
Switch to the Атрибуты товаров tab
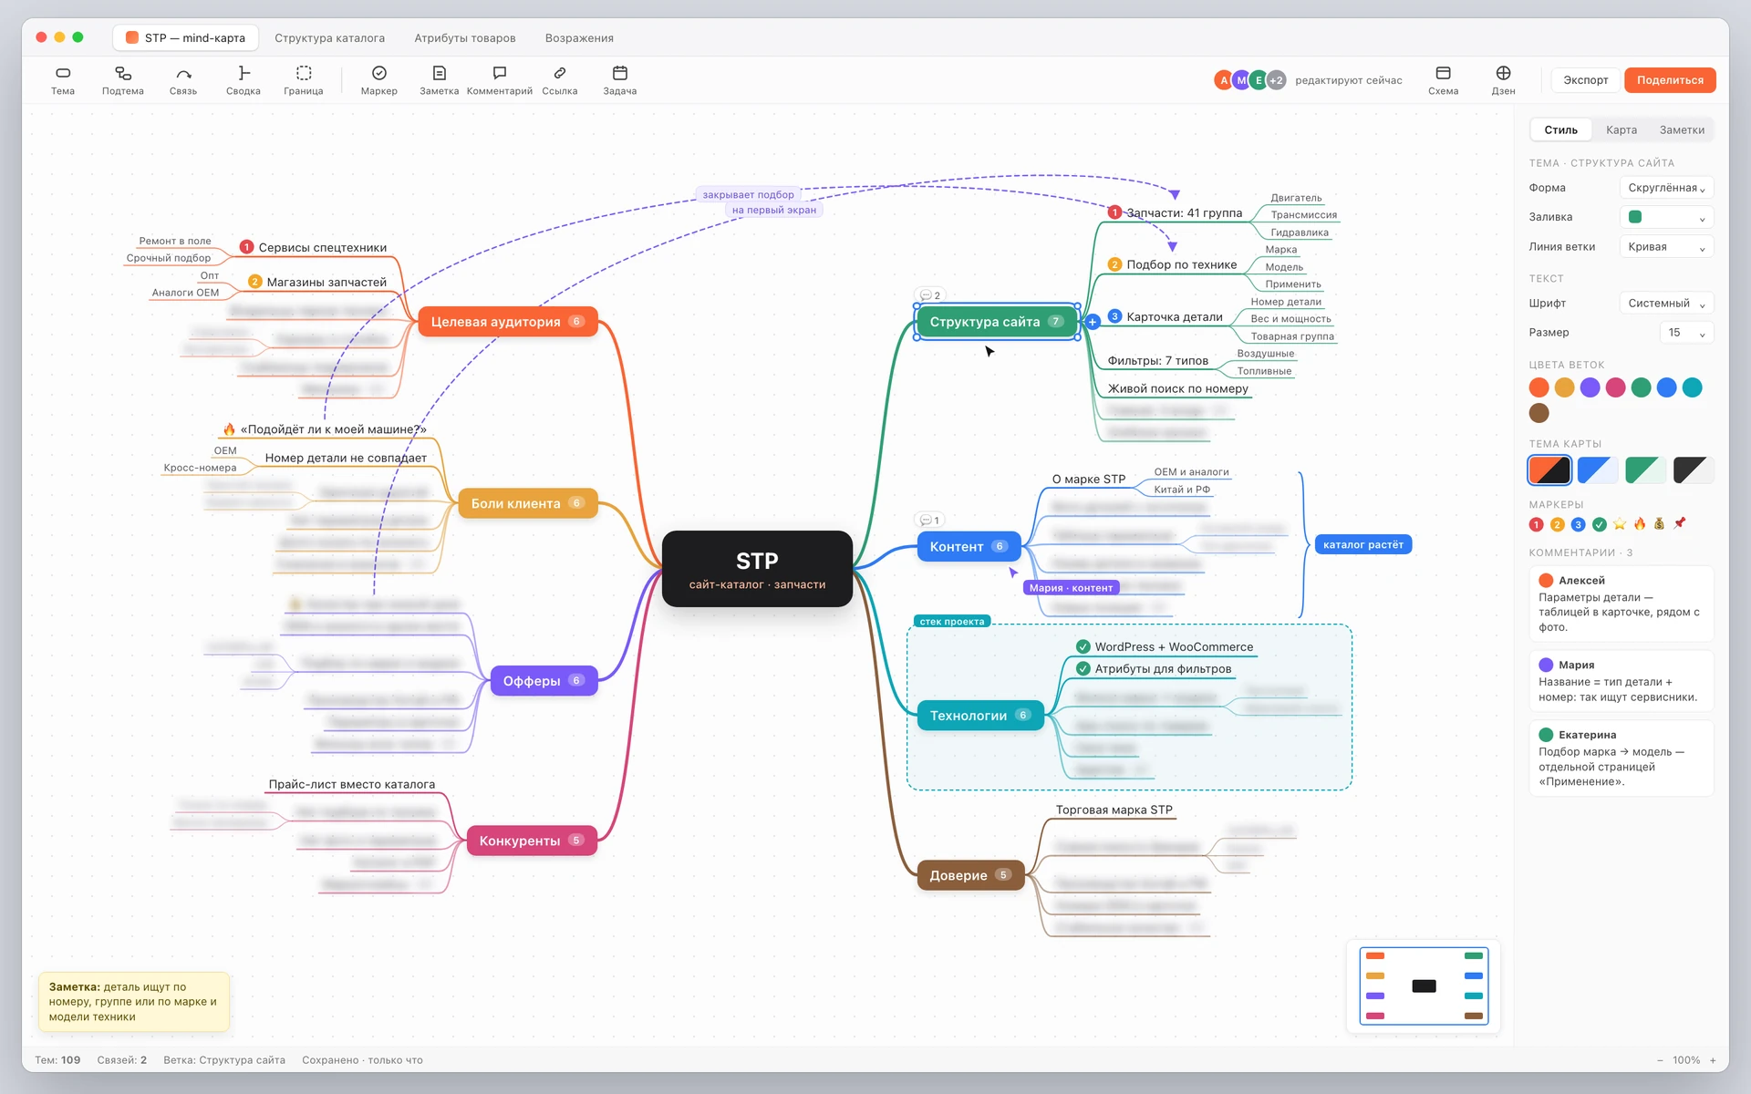465,38
